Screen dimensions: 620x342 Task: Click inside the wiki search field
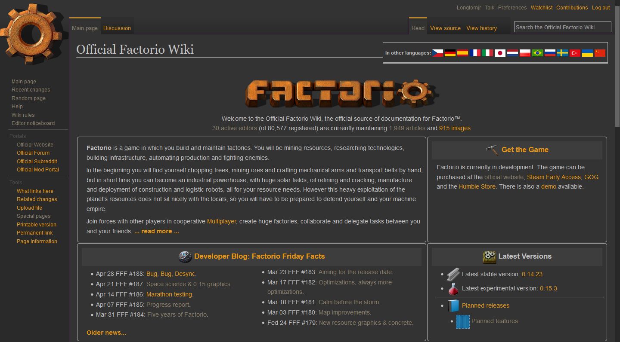pyautogui.click(x=562, y=27)
